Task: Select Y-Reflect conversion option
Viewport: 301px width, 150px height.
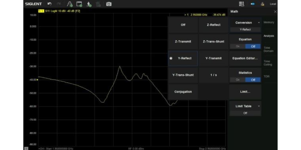Action: [183, 58]
